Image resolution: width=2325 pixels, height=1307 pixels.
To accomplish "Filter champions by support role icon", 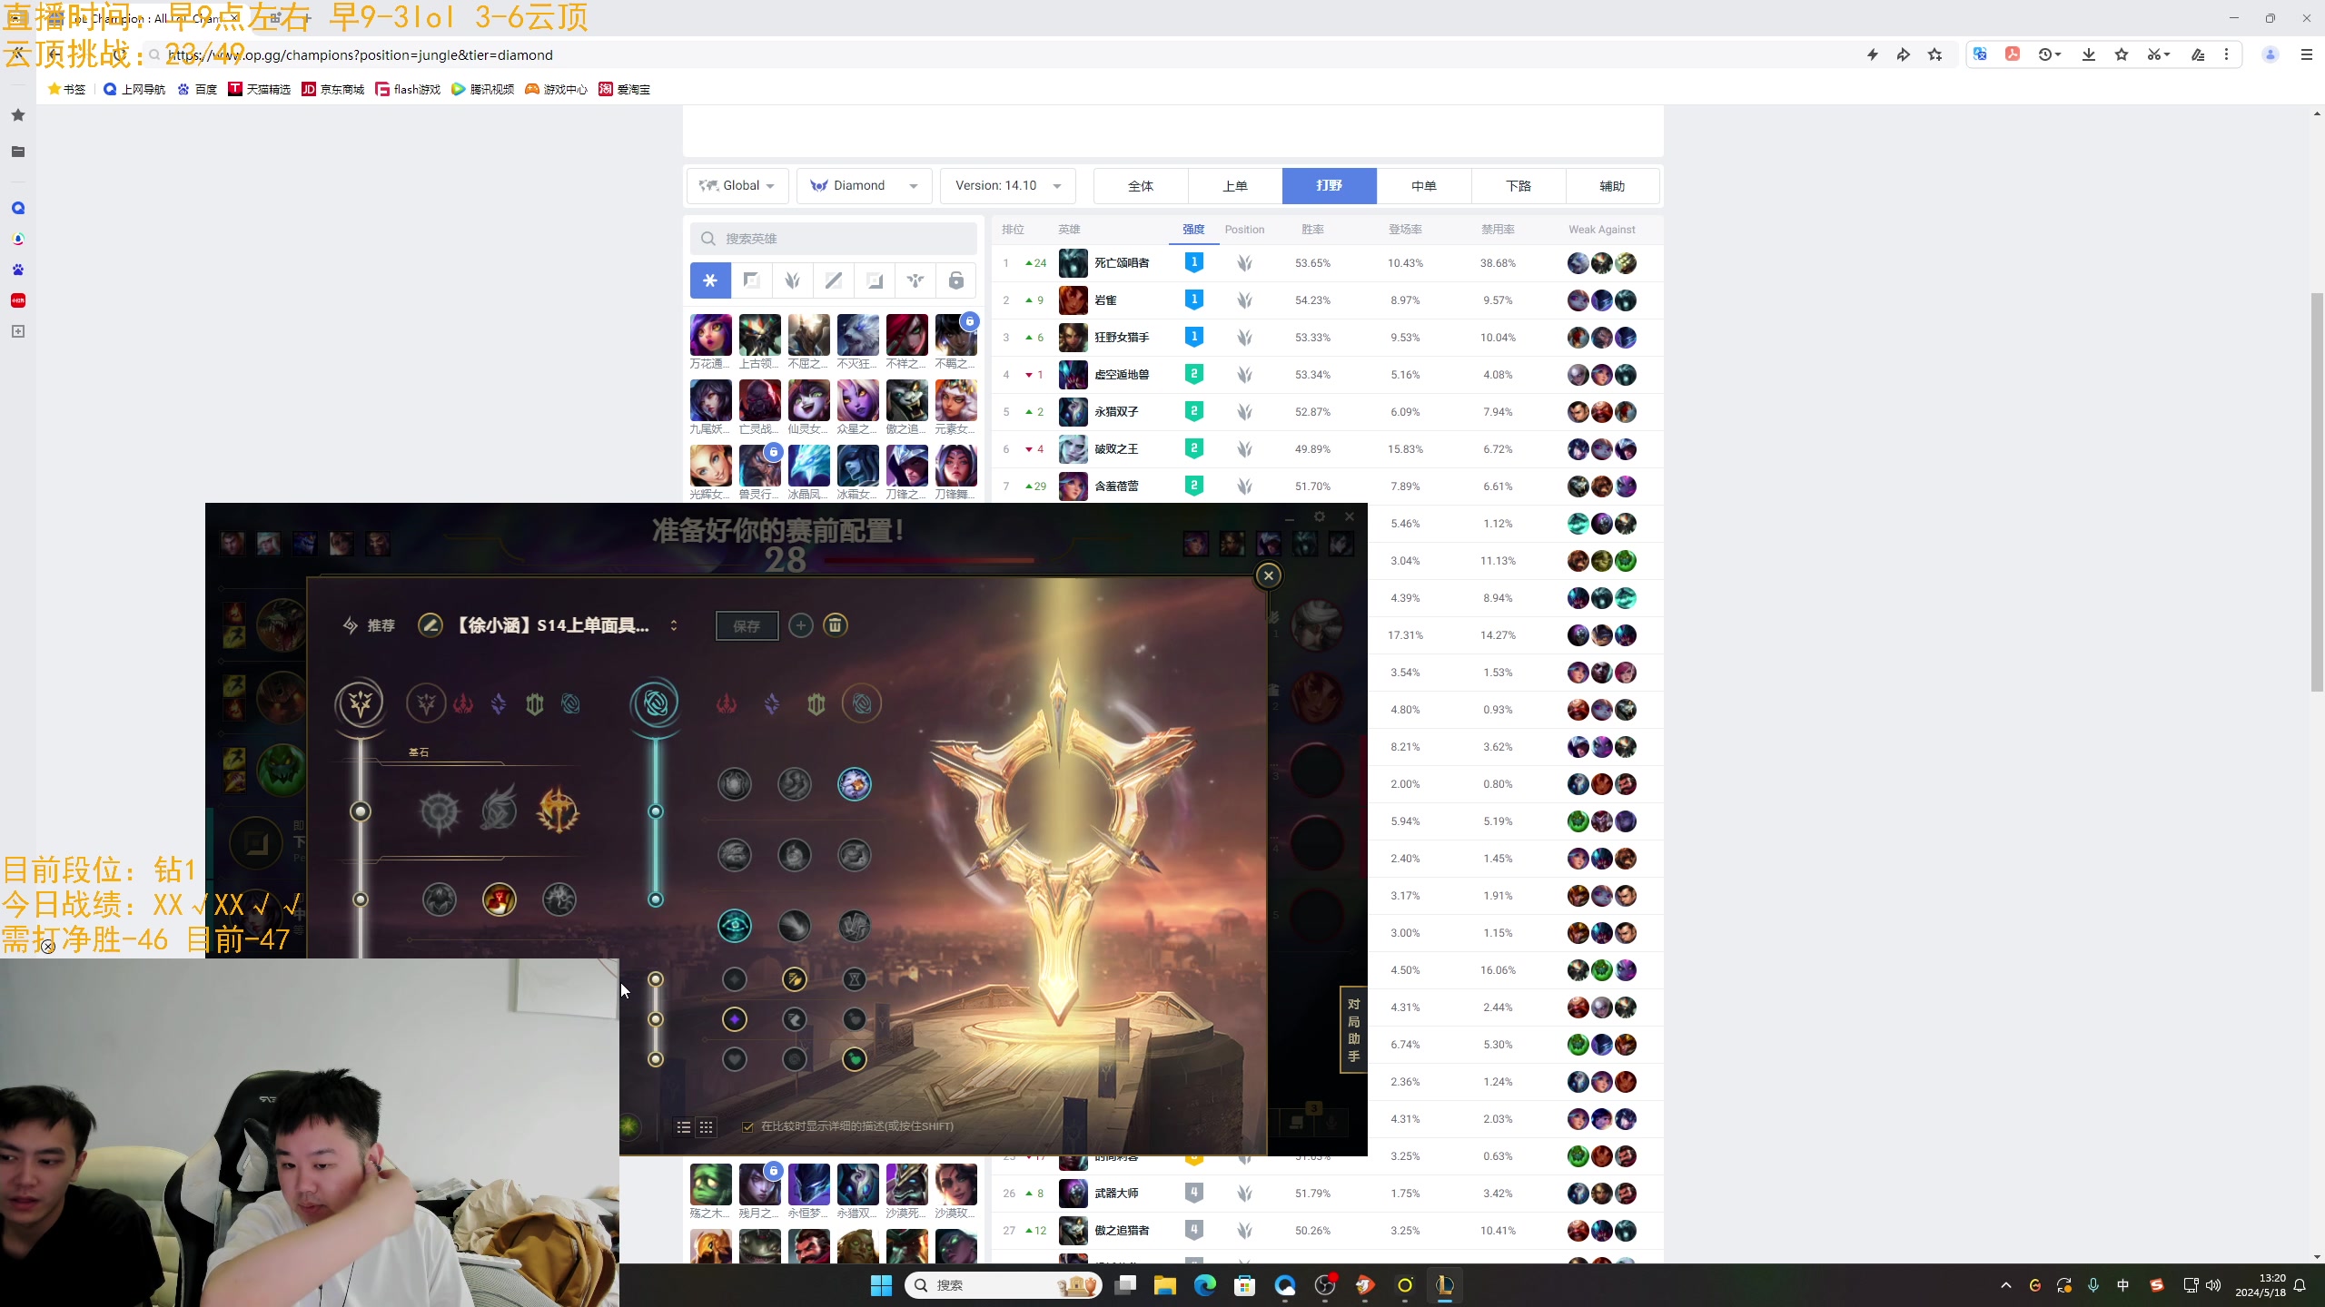I will 915,280.
